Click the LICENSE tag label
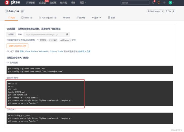Image resolution: width=184 pixels, height=132 pixels. 53,40
